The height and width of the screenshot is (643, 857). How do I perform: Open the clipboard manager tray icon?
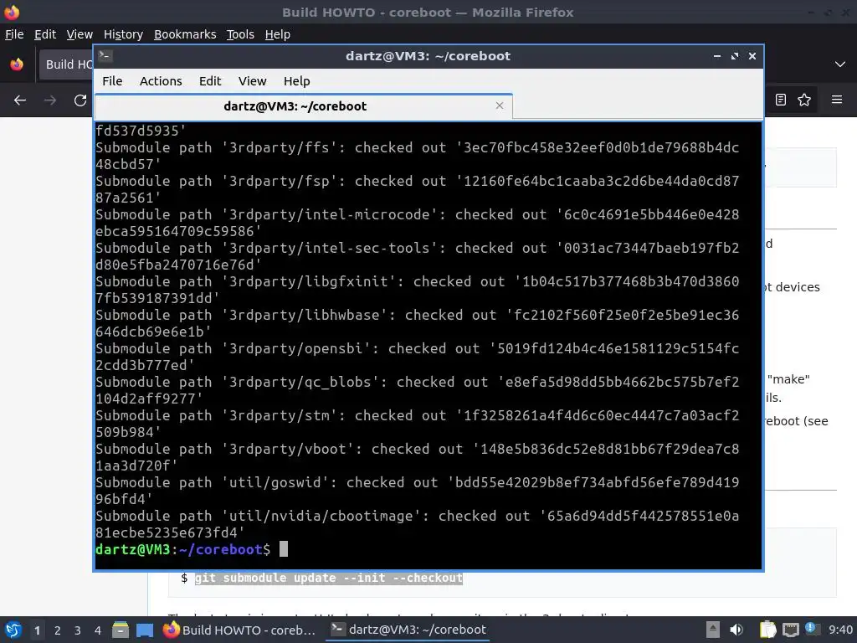click(x=768, y=630)
